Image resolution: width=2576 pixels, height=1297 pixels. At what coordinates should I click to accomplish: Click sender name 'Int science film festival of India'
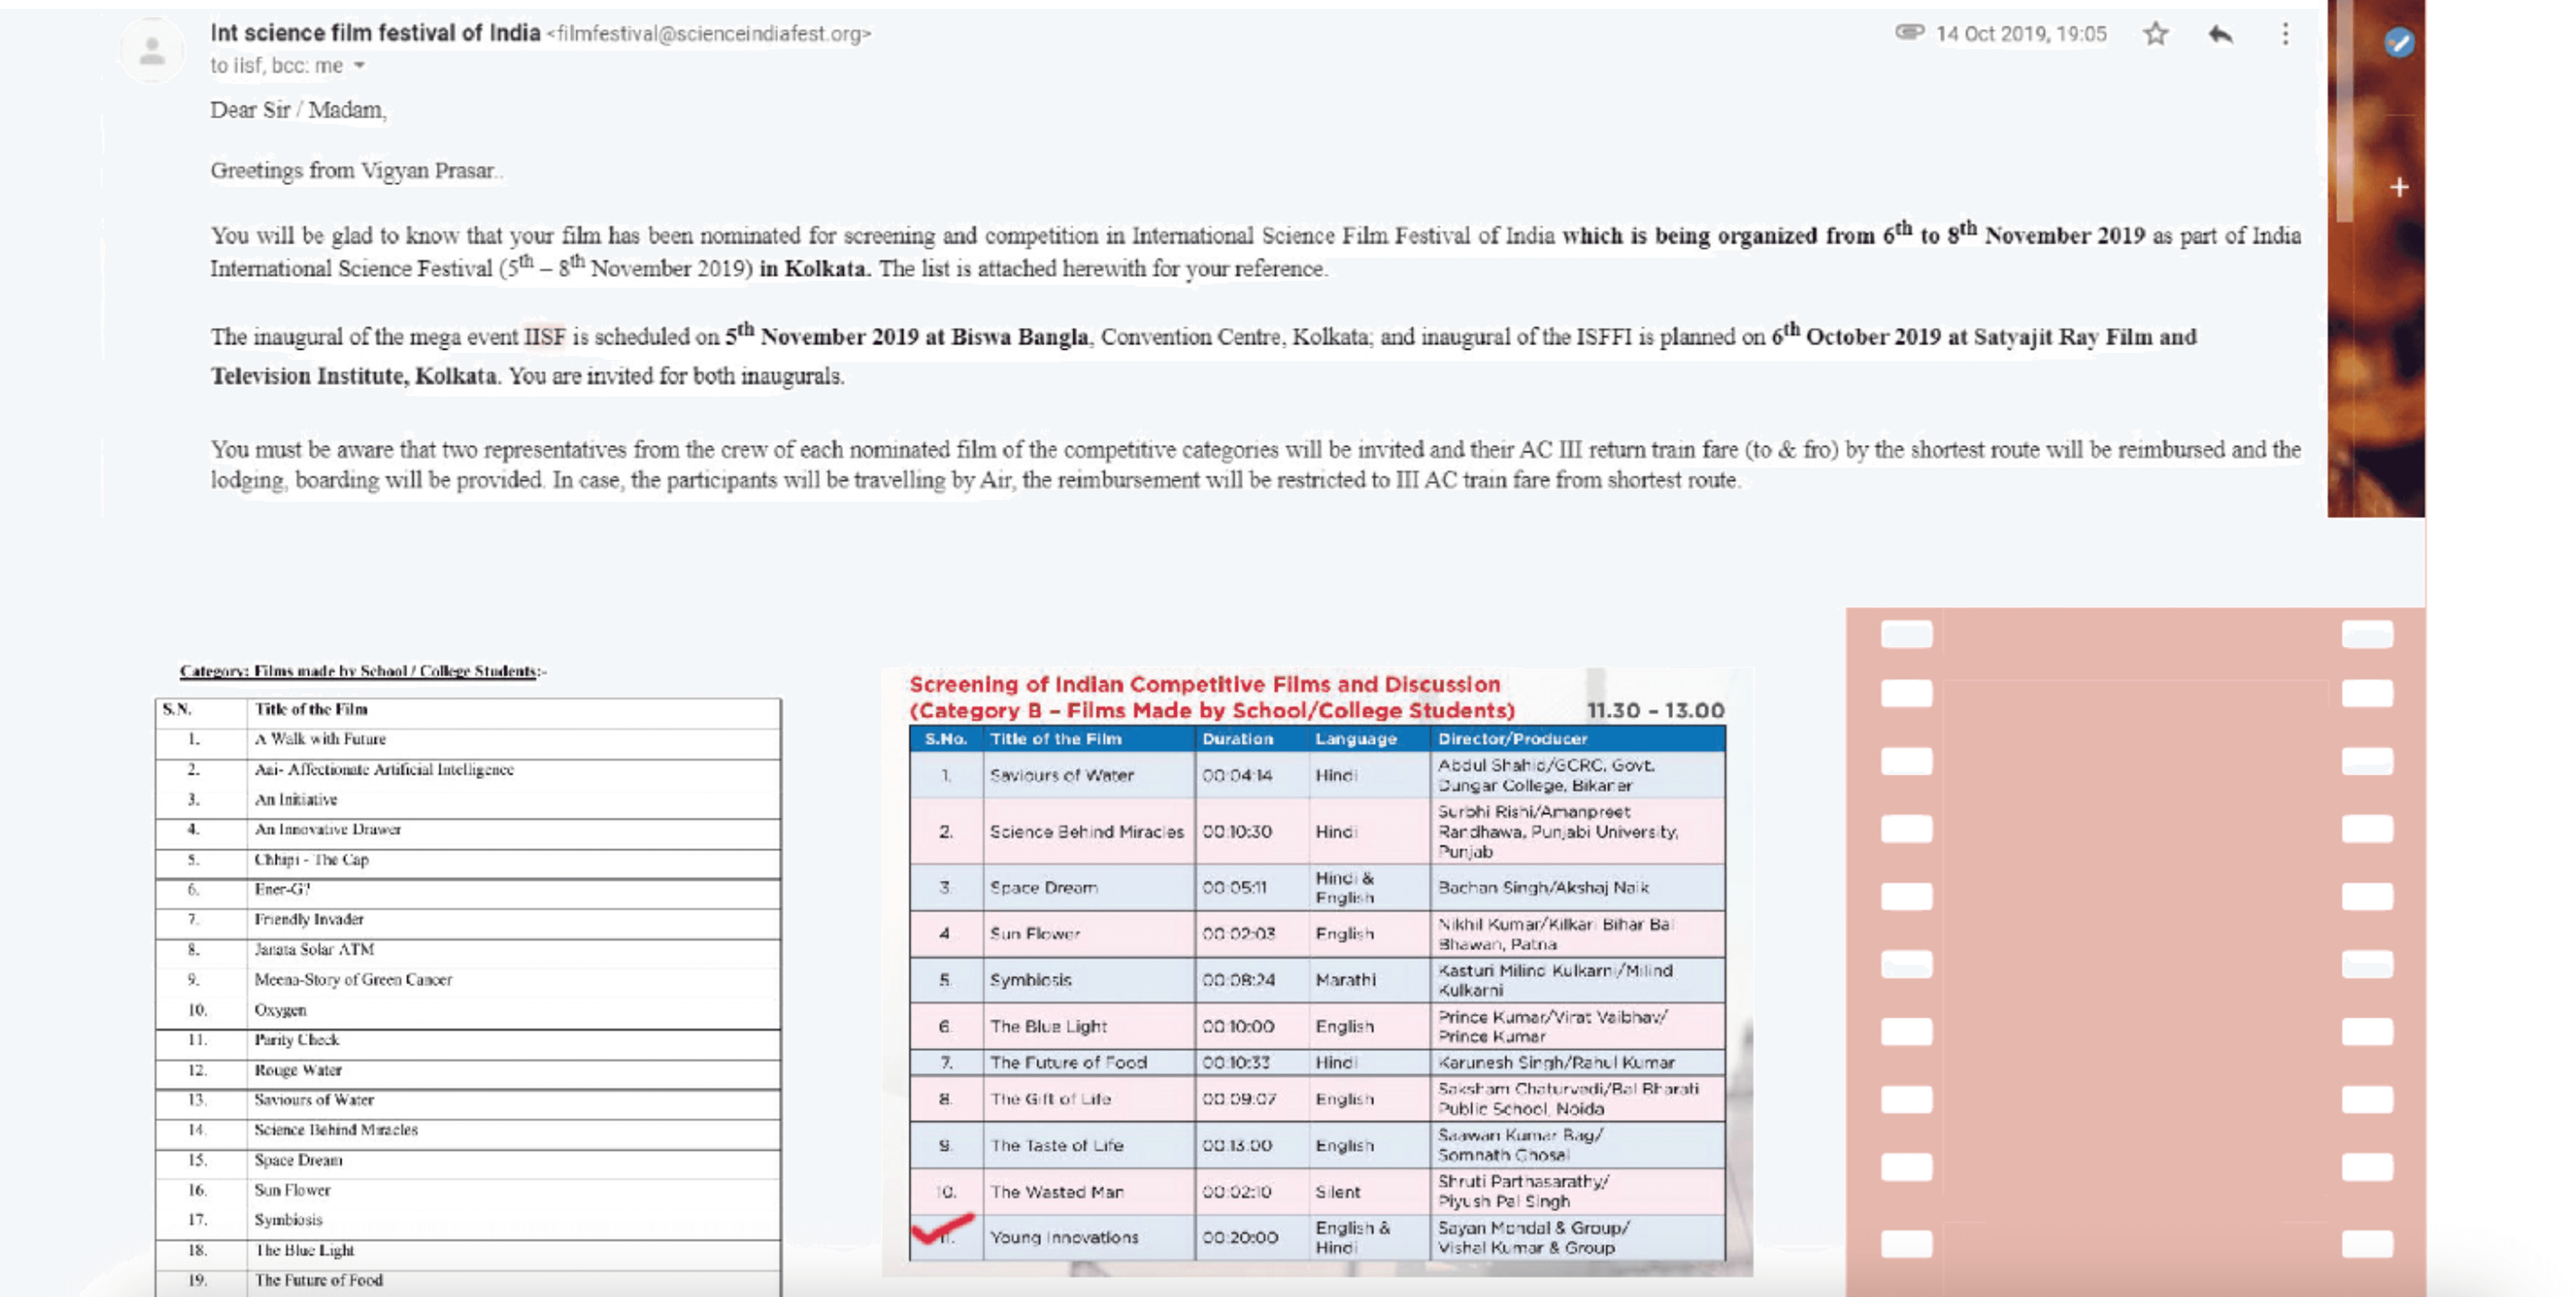(375, 33)
